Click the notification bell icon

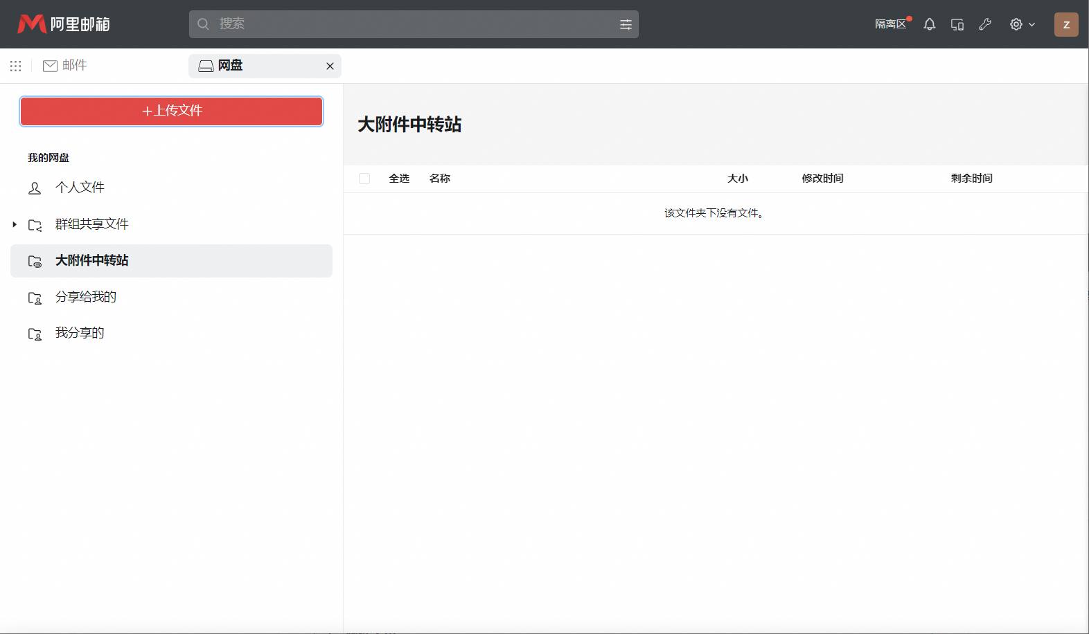tap(930, 24)
